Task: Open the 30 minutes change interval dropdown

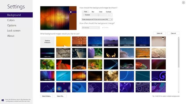Action: click(x=91, y=28)
